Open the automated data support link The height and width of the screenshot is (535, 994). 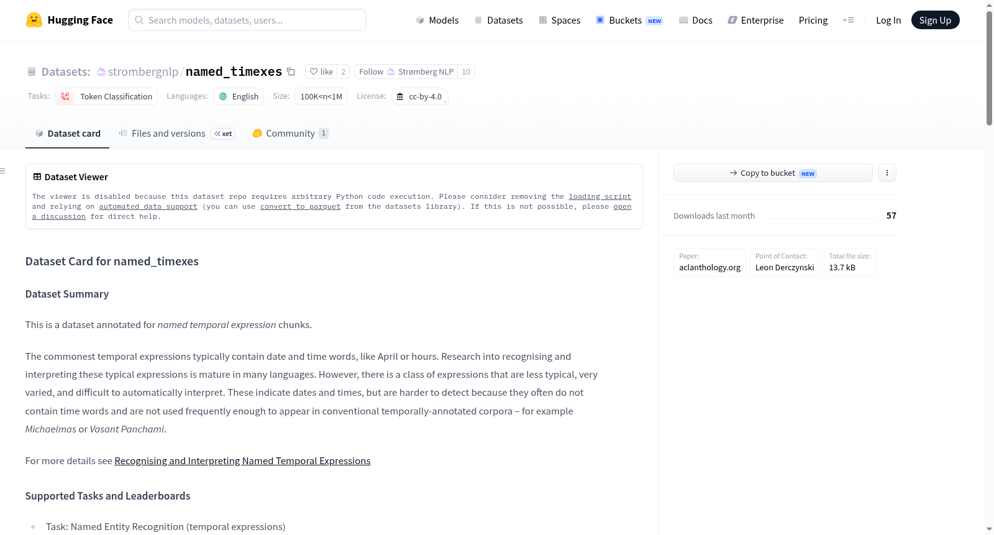(x=148, y=206)
